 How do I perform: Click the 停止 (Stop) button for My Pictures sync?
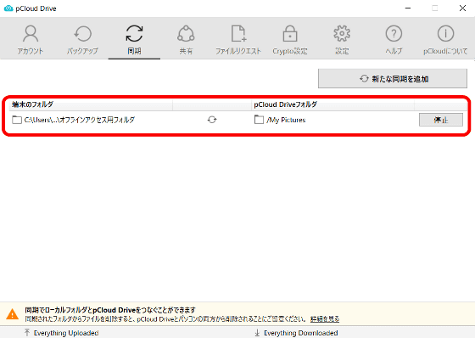coord(441,120)
